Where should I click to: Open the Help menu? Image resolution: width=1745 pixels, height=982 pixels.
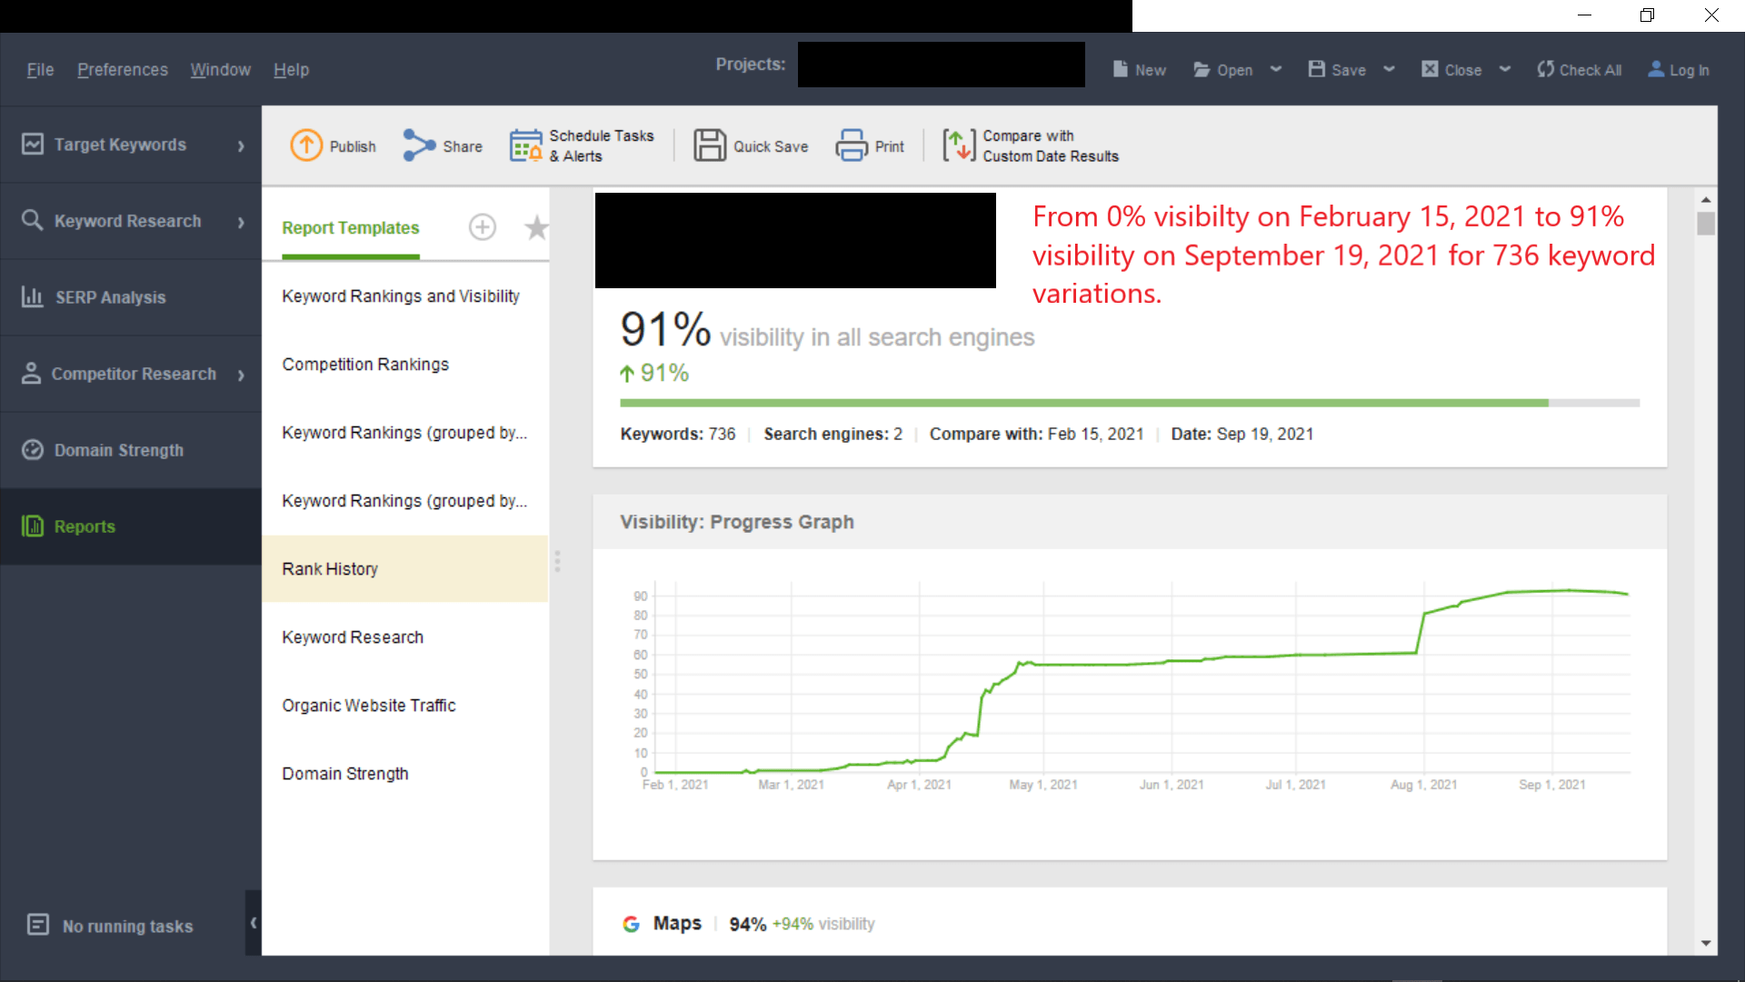pyautogui.click(x=292, y=70)
